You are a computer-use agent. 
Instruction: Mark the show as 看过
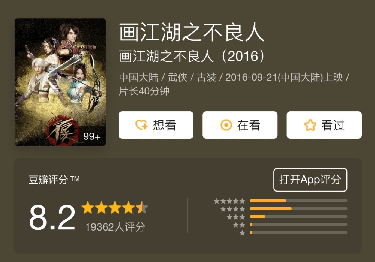324,125
